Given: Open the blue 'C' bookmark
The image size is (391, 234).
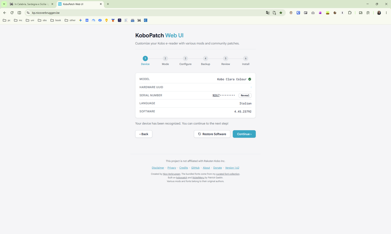Looking at the screenshot, I should (145, 20).
